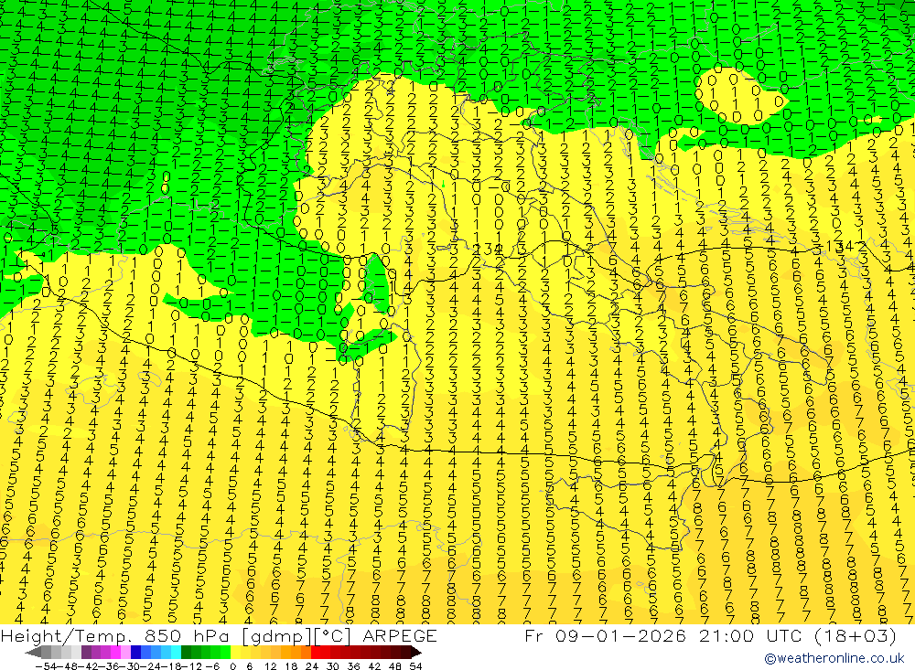The width and height of the screenshot is (915, 670).
Task: Click the 'ARPEGE' model name label
Action: [400, 635]
